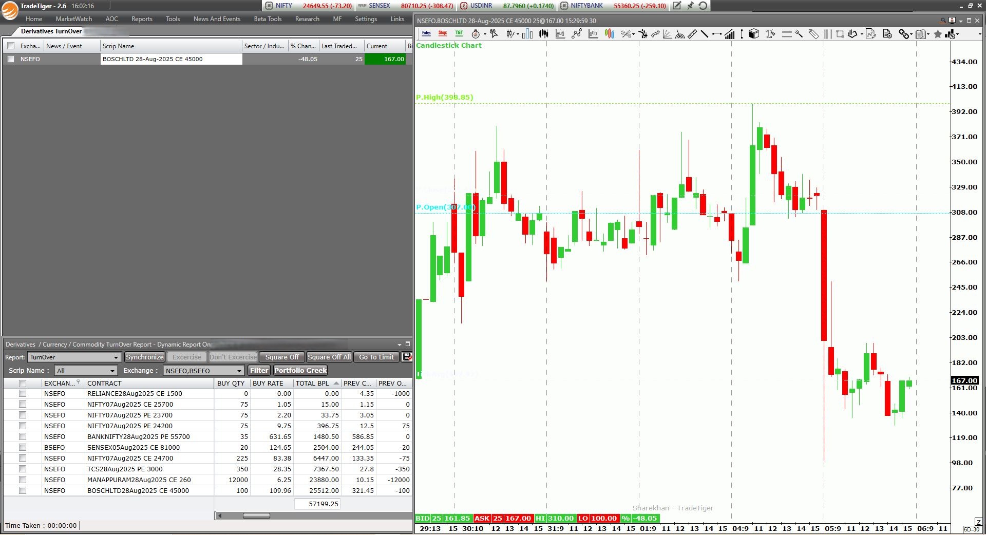Expand the turnover report panel options arrow
The width and height of the screenshot is (986, 535).
(400, 345)
